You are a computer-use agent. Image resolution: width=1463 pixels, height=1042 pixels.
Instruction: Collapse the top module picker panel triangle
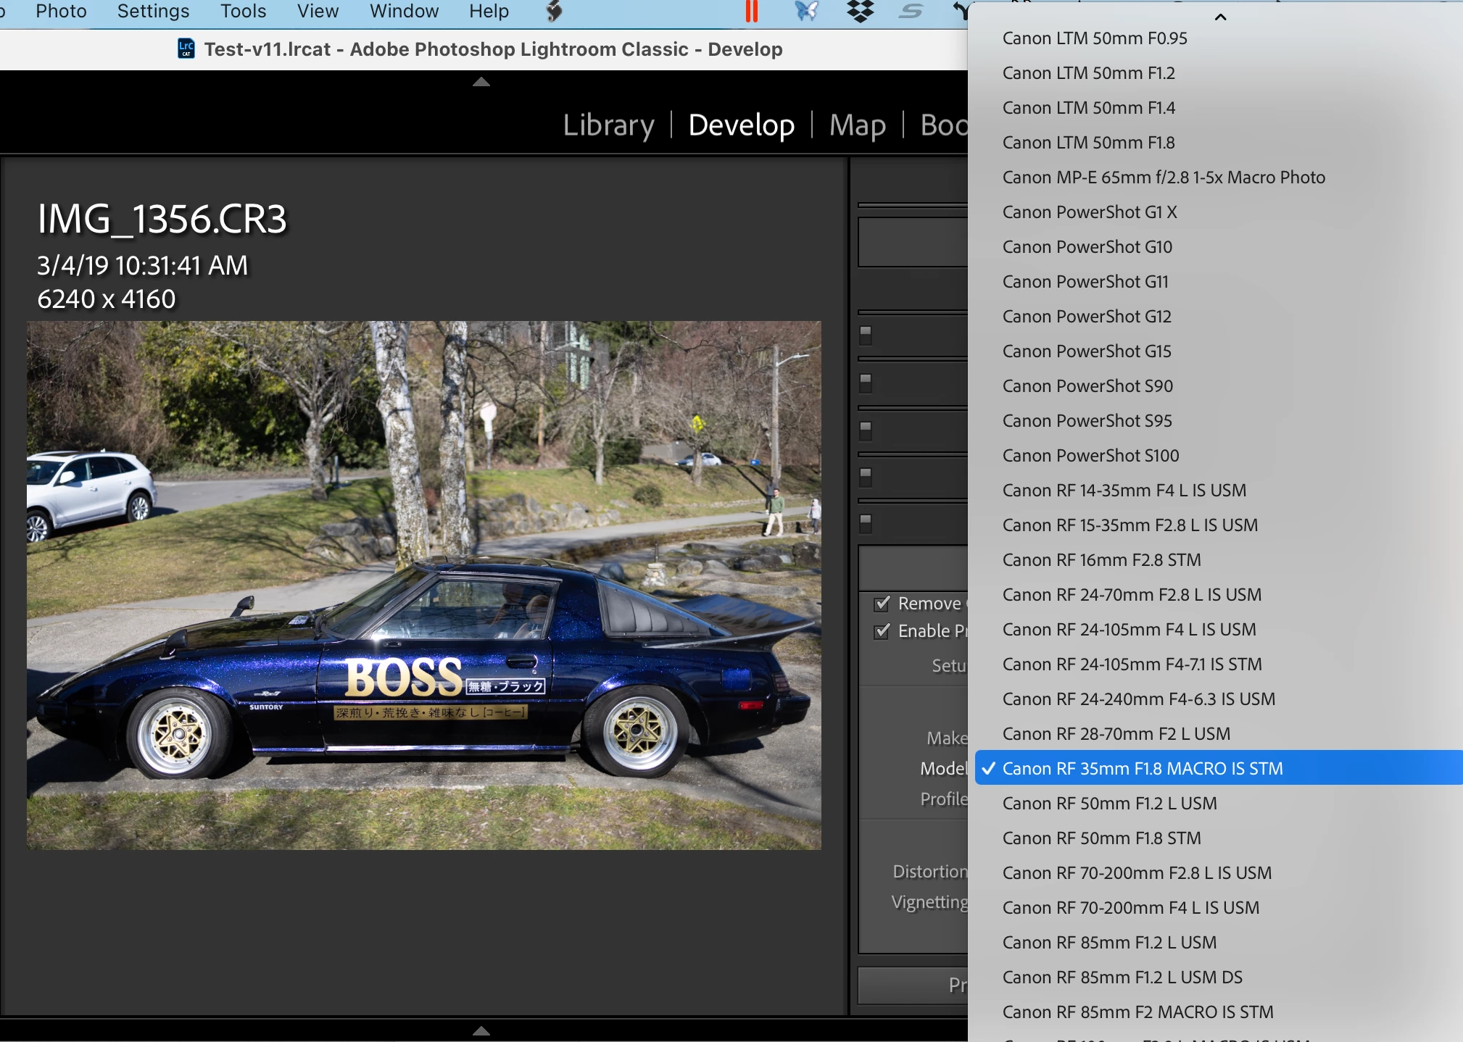pos(481,82)
